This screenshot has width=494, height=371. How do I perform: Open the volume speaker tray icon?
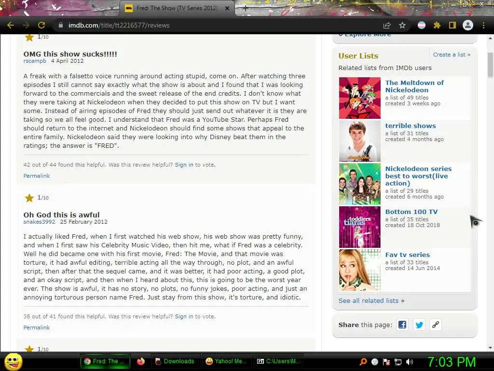coord(410,362)
